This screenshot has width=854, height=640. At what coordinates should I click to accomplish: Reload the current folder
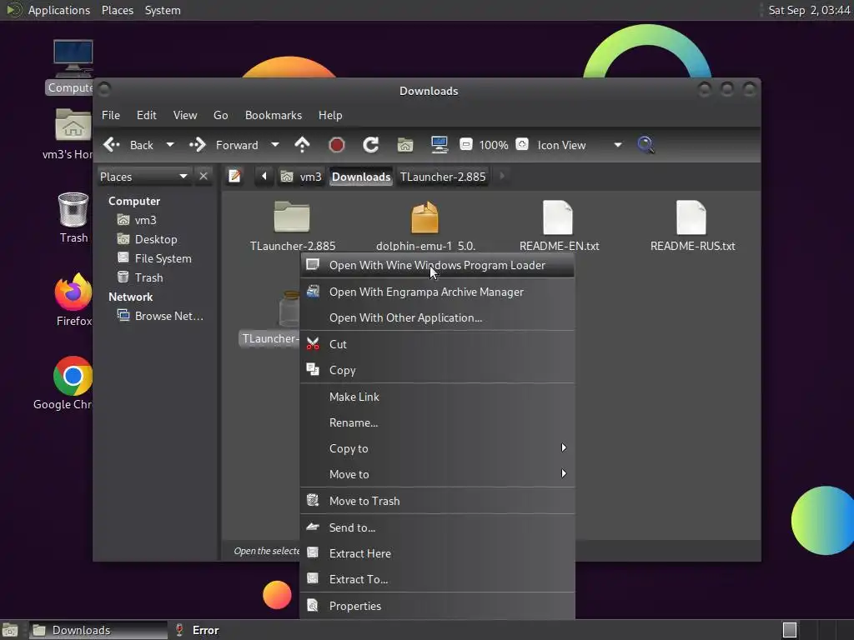pyautogui.click(x=371, y=145)
